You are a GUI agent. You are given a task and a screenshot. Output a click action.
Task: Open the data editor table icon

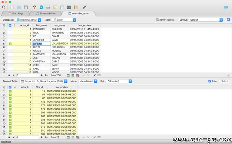[62, 7]
